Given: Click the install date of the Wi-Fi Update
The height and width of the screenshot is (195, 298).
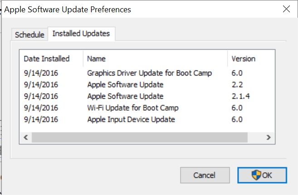Looking at the screenshot, I should pyautogui.click(x=41, y=108).
